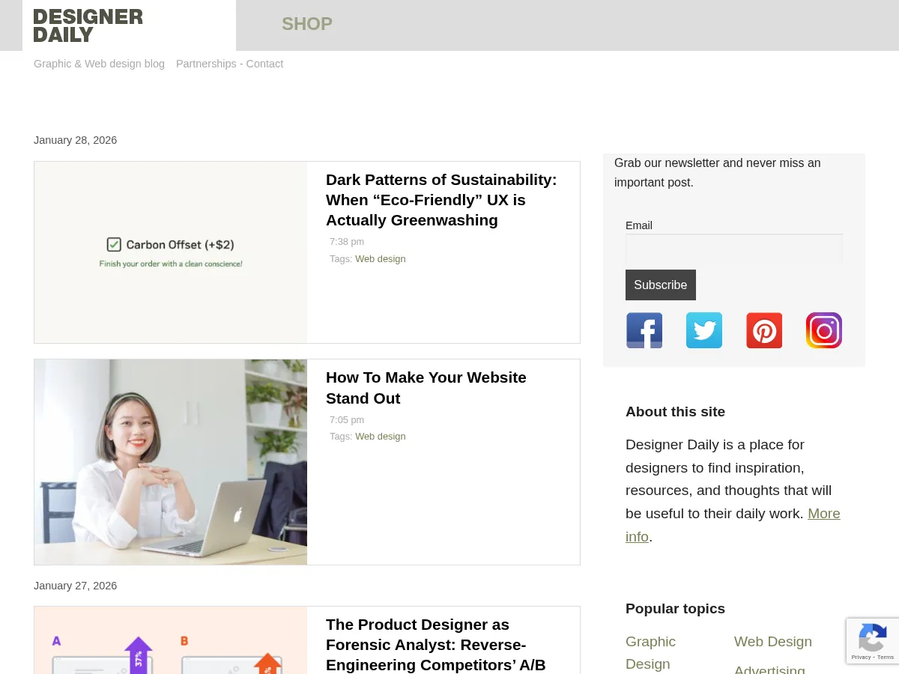The width and height of the screenshot is (899, 674).
Task: Click the Web design tag under 7:38 pm
Action: 381,258
